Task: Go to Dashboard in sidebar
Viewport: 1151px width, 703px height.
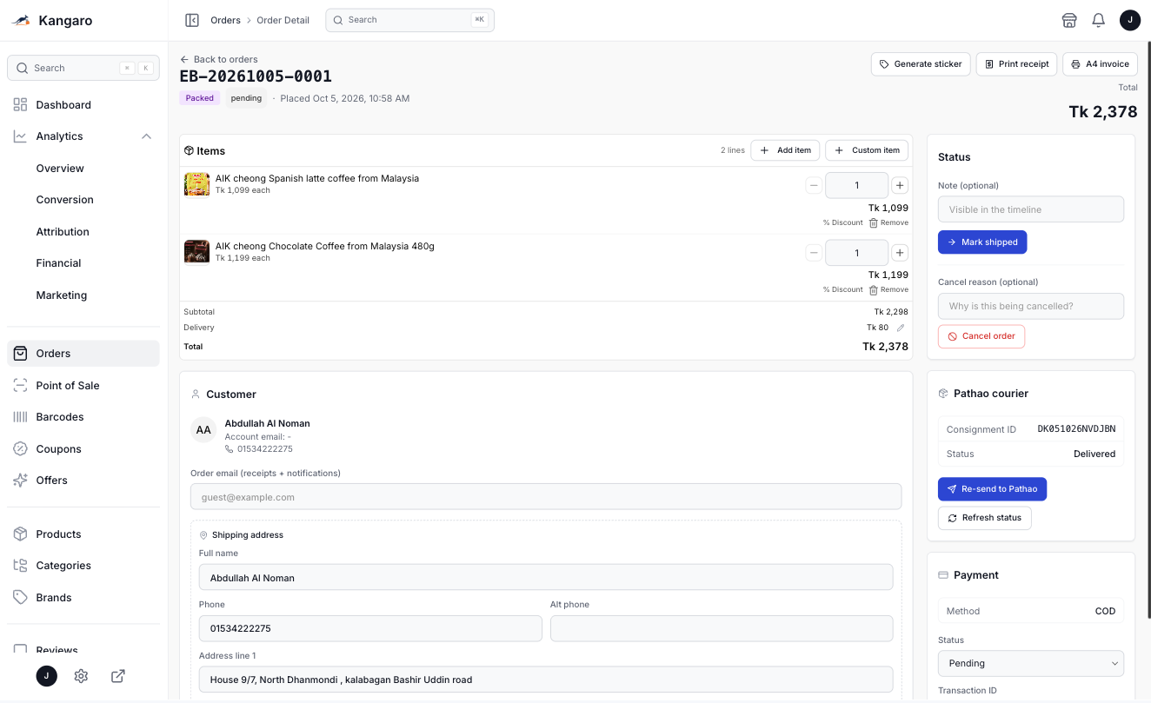Action: point(83,105)
